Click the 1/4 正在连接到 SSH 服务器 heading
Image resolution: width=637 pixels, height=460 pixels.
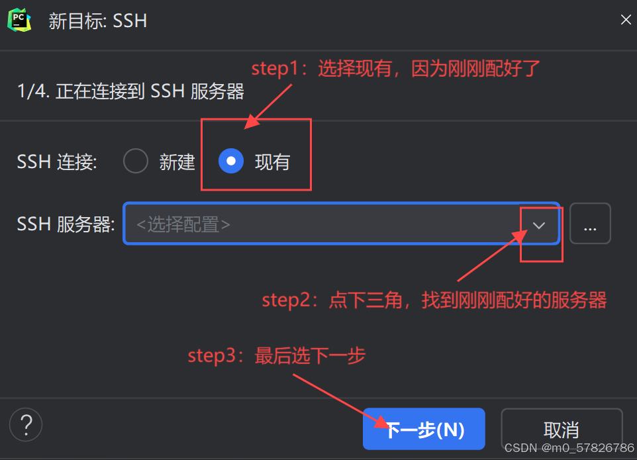pos(130,91)
